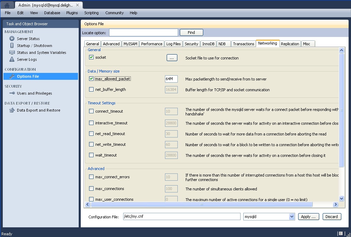
Task: Click inside the Locate option field
Action: pos(144,32)
